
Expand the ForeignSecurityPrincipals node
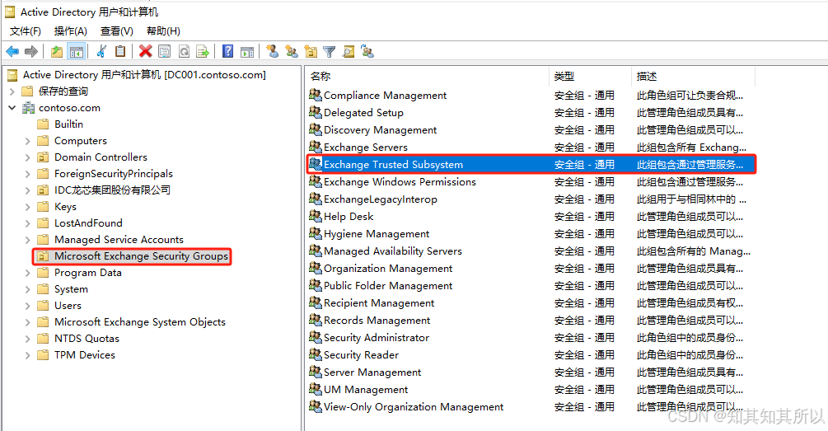pos(27,174)
